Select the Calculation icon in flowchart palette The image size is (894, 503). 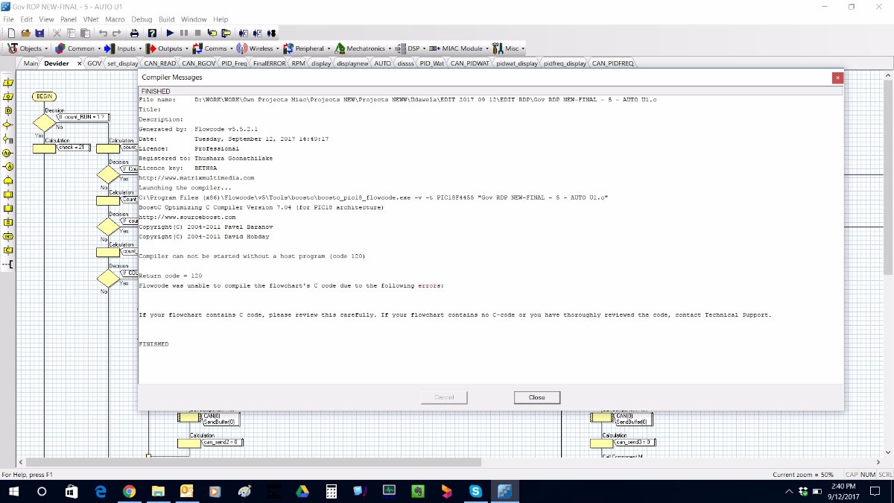click(x=8, y=222)
